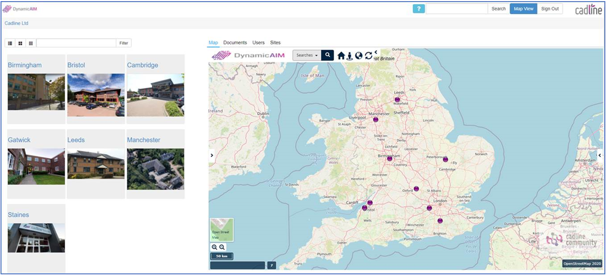Click the OpenStreetMap 2020 attribution
607x276 pixels.
[582, 263]
